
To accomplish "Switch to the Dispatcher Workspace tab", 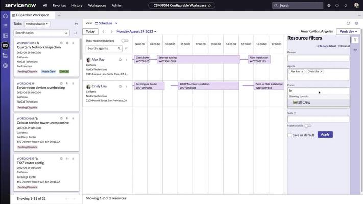I will click(x=32, y=15).
